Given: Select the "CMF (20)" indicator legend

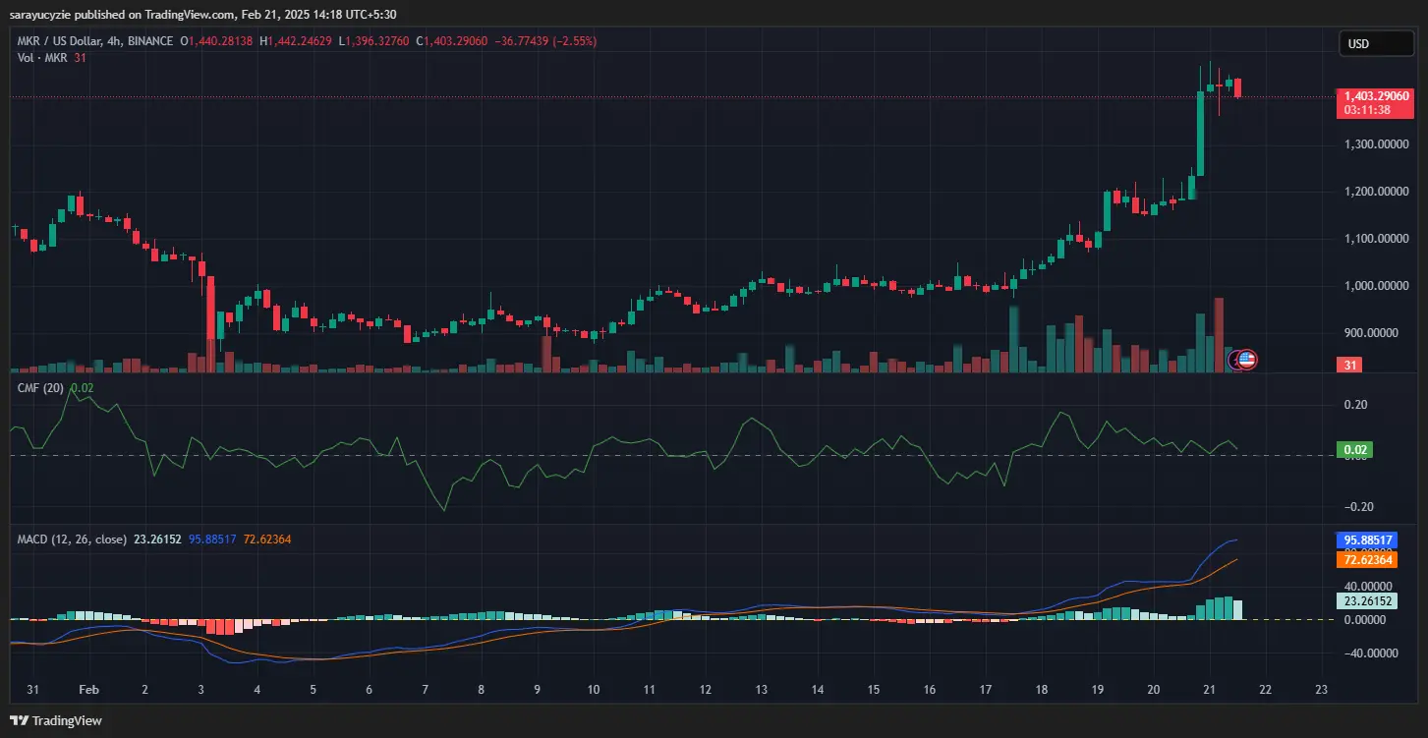Looking at the screenshot, I should pyautogui.click(x=42, y=388).
